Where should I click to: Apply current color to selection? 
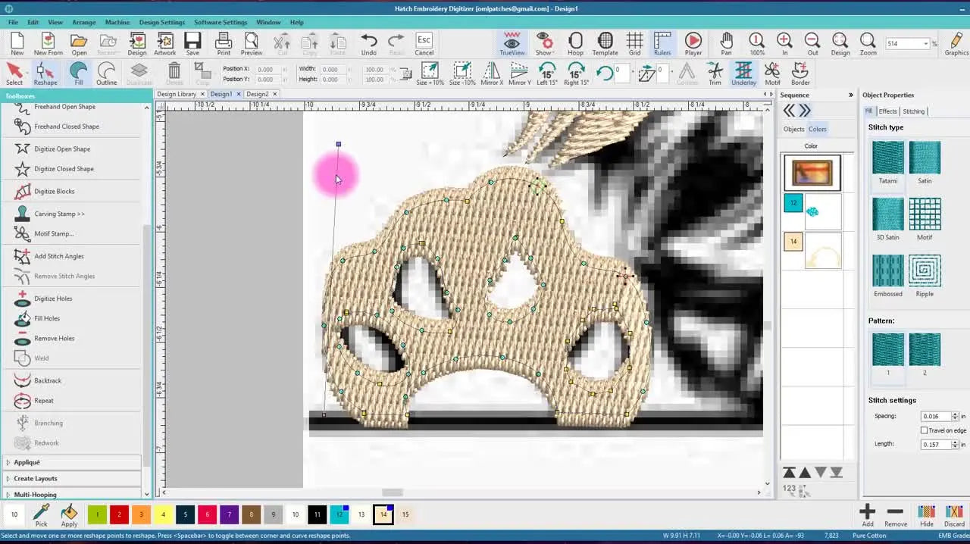coord(69,515)
